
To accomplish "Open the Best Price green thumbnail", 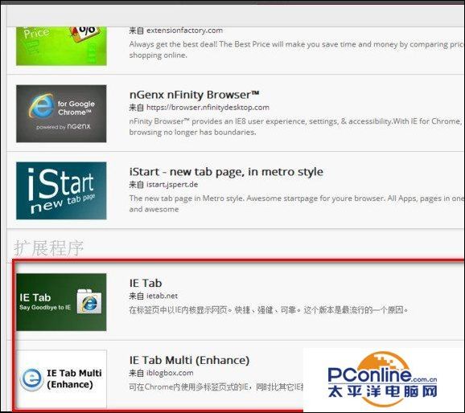I will coord(61,46).
